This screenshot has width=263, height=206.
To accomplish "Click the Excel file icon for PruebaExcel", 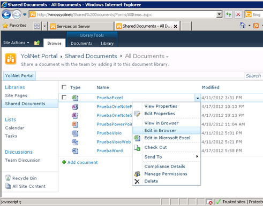I will [75, 98].
